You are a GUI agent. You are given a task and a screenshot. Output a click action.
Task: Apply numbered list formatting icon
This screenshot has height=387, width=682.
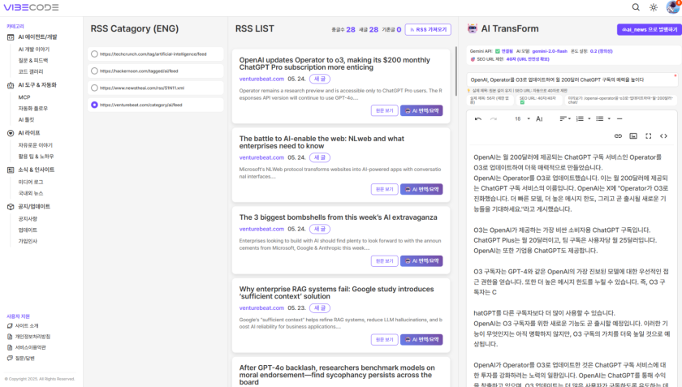[x=580, y=118]
